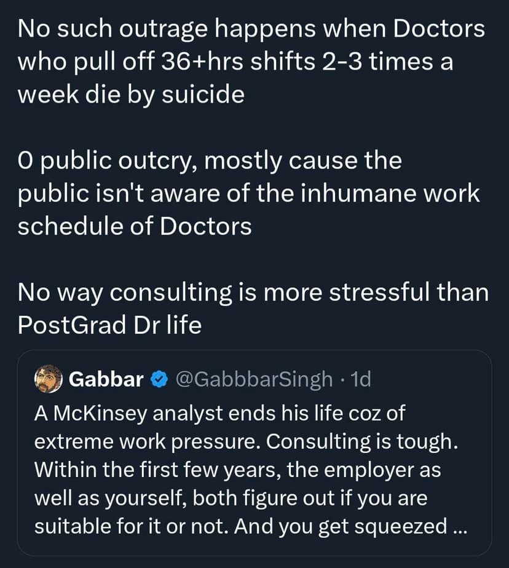Image resolution: width=509 pixels, height=568 pixels.
Task: Click the "schedule of Doctors" line
Action: click(x=135, y=226)
